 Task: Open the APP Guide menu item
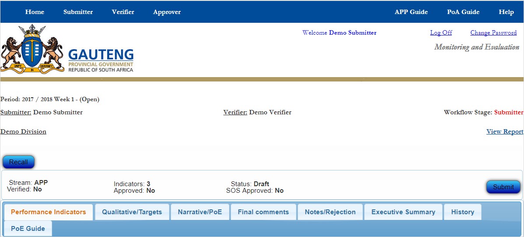point(411,12)
